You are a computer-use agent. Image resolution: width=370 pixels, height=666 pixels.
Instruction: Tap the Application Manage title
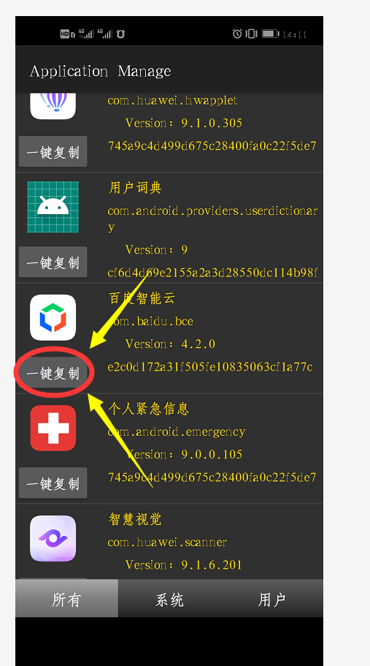point(101,71)
